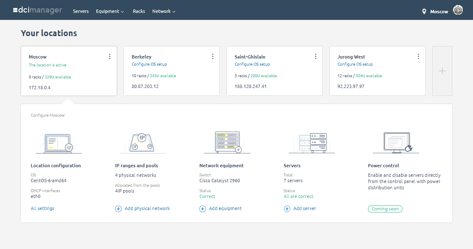Click the IP ranges and pools illustration
473x249 pixels.
[x=142, y=143]
